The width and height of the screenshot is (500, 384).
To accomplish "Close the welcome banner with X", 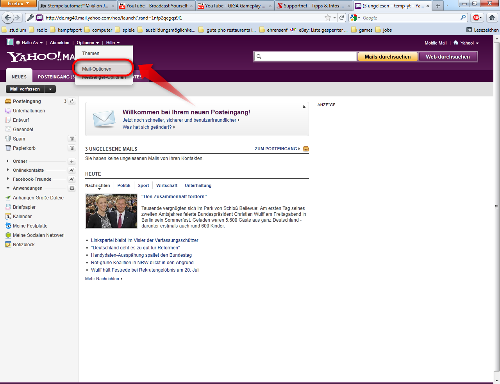I will tap(304, 107).
